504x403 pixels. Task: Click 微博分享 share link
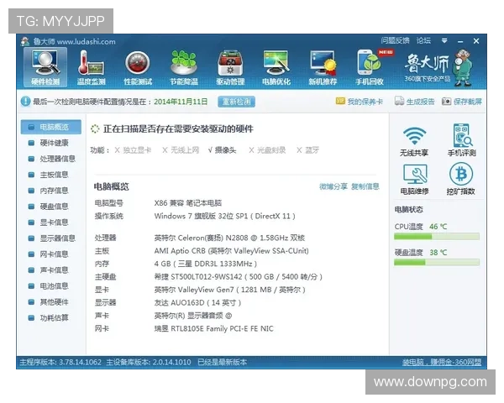333,186
